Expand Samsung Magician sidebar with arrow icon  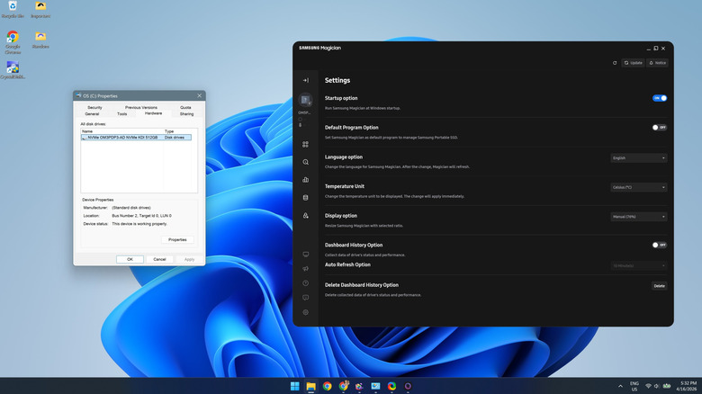[306, 81]
